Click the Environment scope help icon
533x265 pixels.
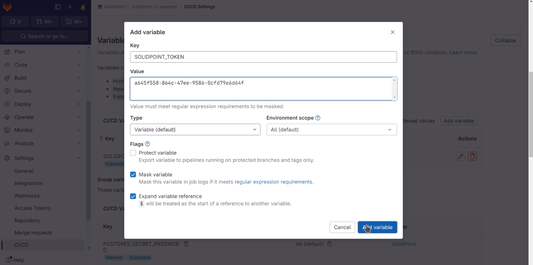pyautogui.click(x=318, y=118)
